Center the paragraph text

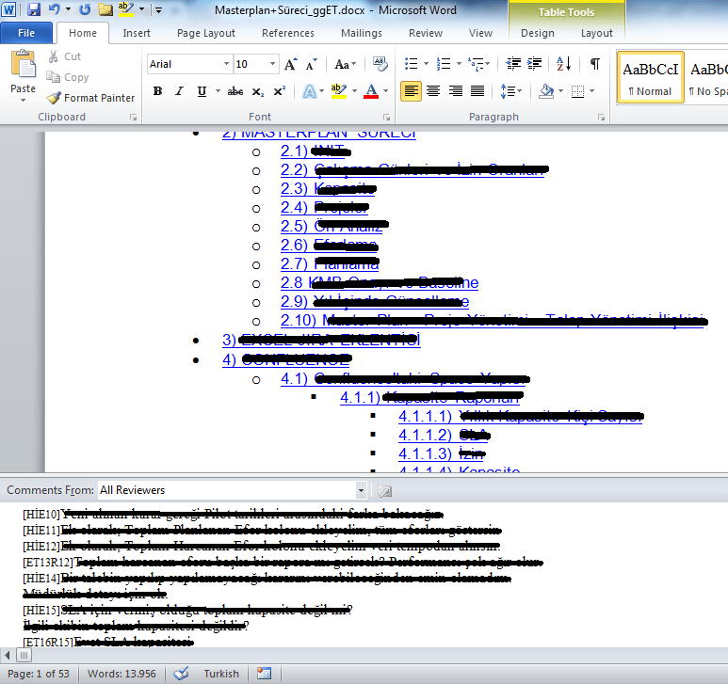coord(433,91)
